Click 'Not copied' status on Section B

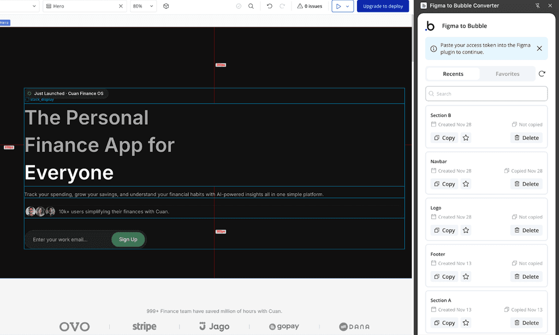pyautogui.click(x=527, y=124)
